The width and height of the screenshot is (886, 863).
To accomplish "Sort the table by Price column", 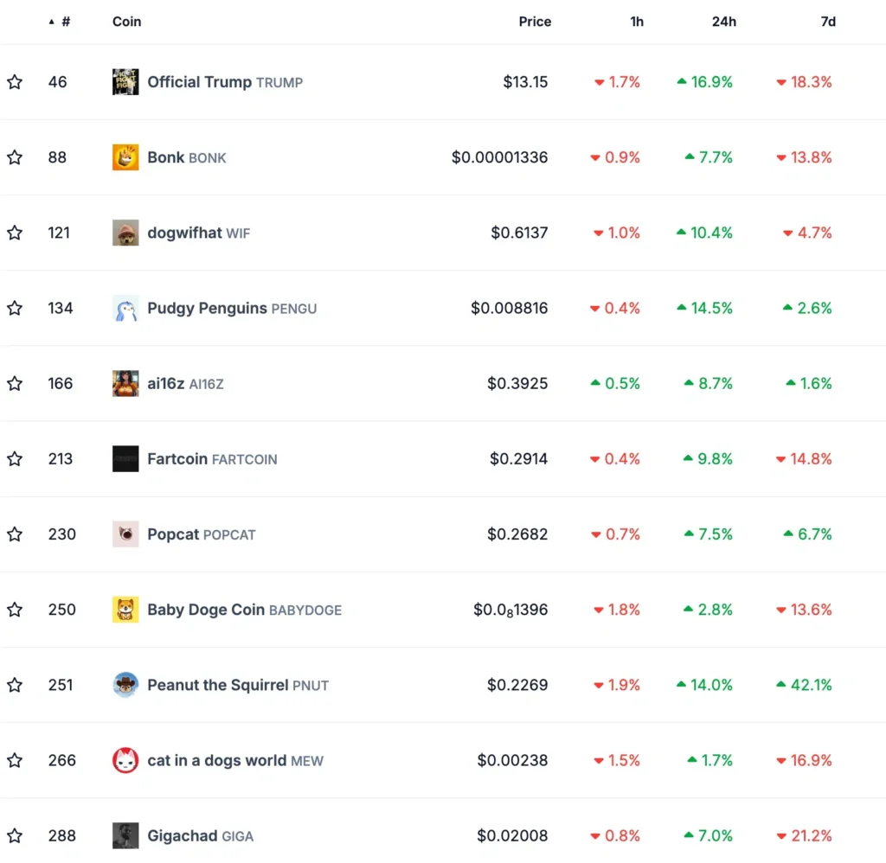I will 535,22.
